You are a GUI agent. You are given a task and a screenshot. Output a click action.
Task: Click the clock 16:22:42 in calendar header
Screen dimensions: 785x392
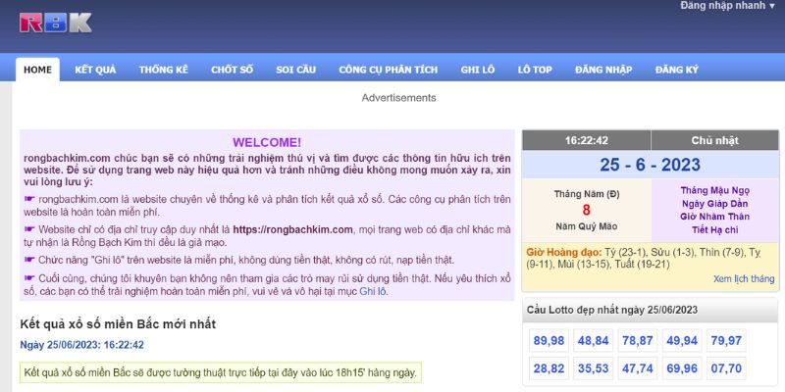(586, 140)
